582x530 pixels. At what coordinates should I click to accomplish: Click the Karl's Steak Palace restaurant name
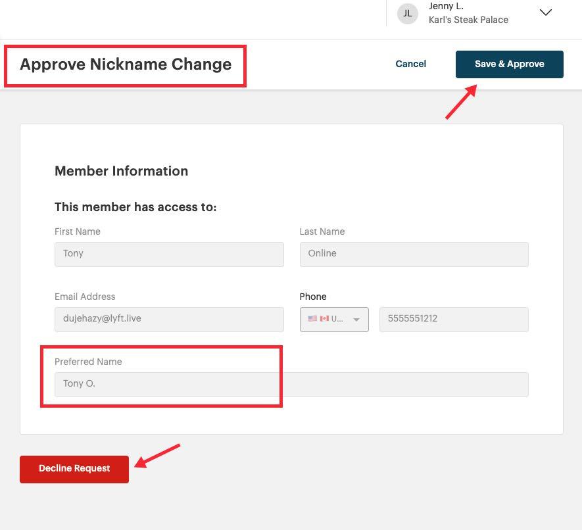pos(468,20)
